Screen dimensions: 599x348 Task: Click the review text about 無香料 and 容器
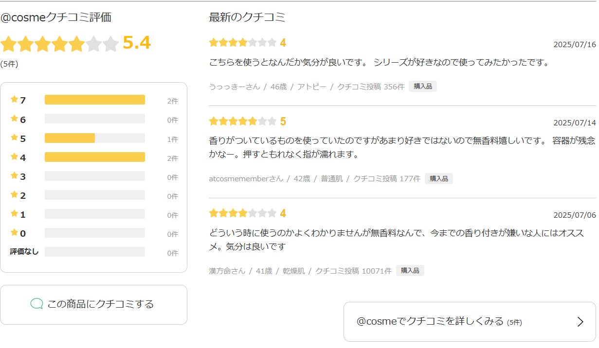[401, 148]
